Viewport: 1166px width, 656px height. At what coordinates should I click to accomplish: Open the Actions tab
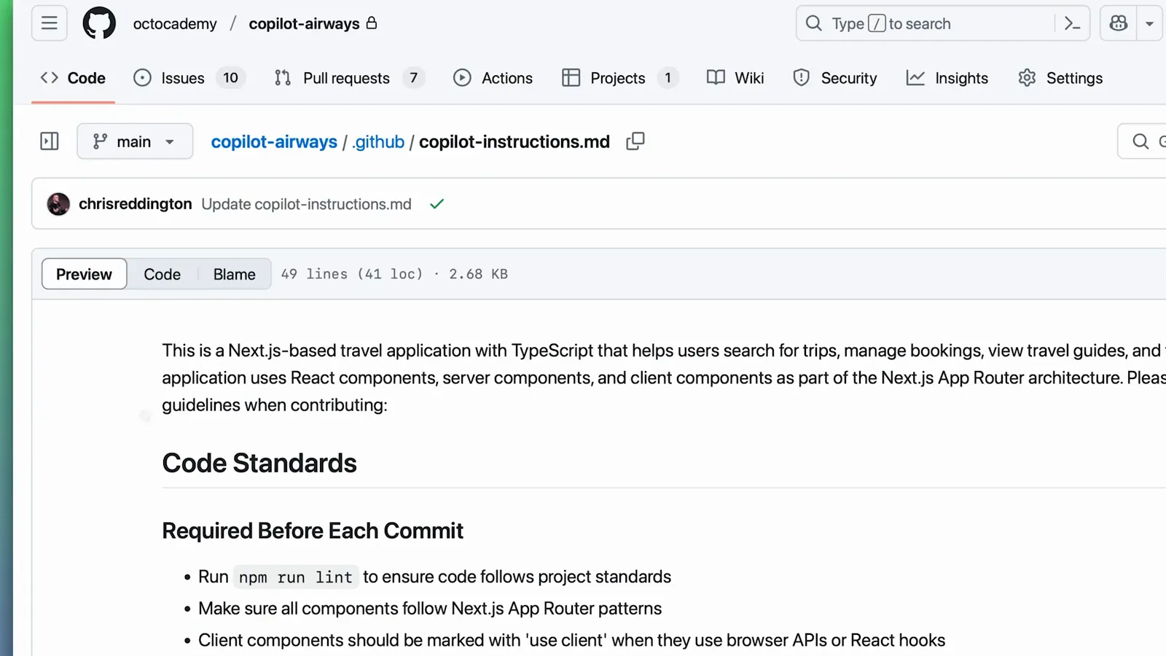(x=493, y=78)
